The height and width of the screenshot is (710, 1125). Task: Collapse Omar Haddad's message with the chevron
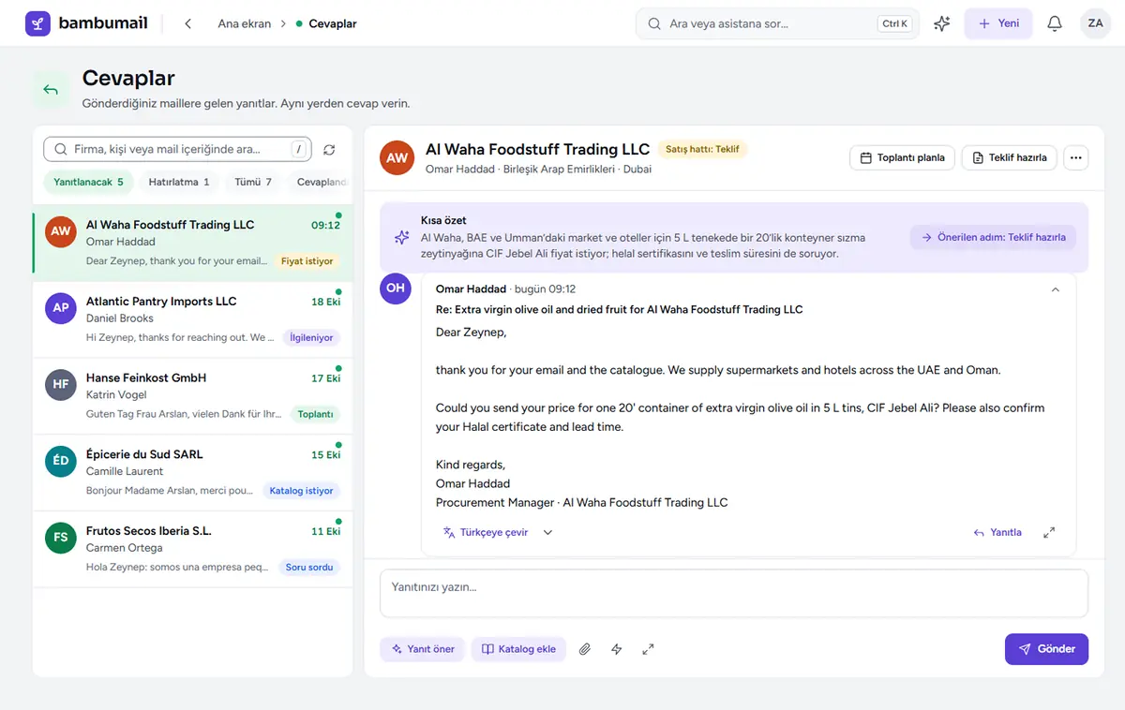click(x=1056, y=289)
